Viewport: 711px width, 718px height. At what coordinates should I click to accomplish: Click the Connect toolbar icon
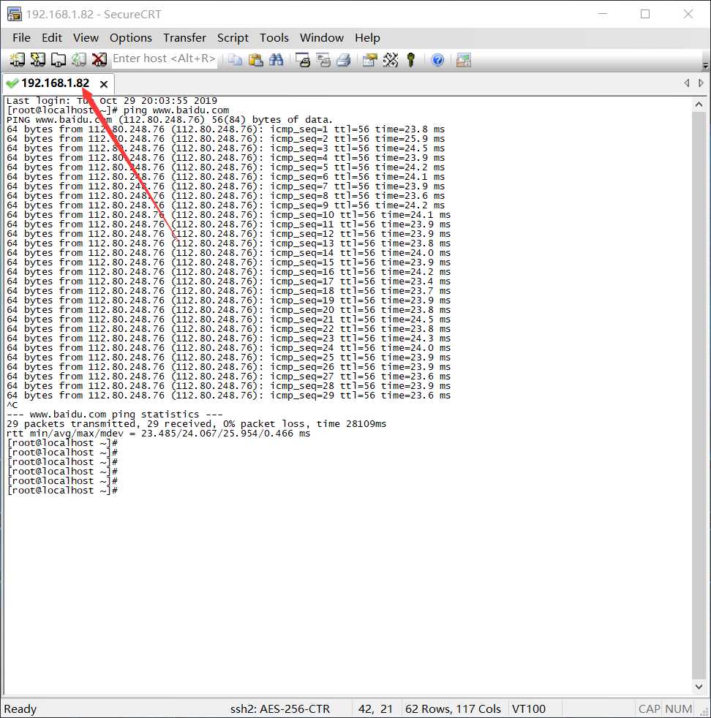17,59
